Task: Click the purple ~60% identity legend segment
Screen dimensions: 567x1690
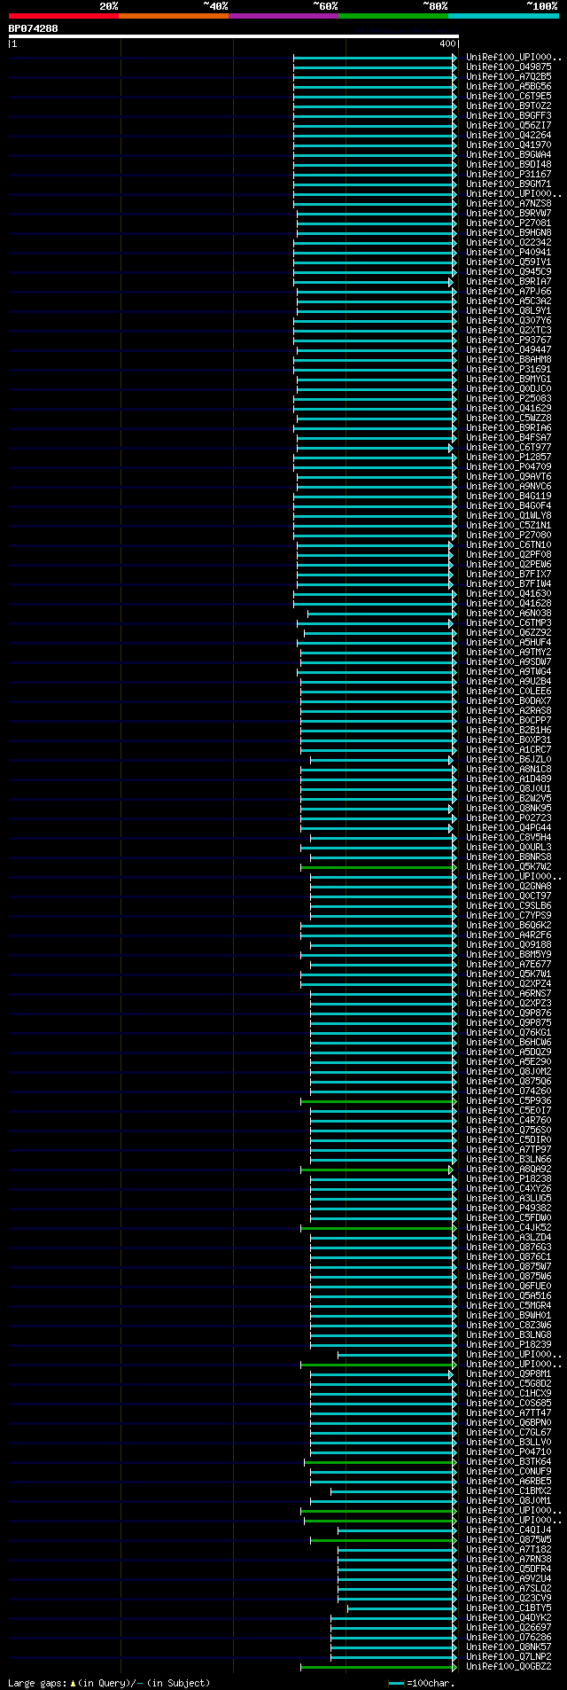Action: [x=283, y=16]
